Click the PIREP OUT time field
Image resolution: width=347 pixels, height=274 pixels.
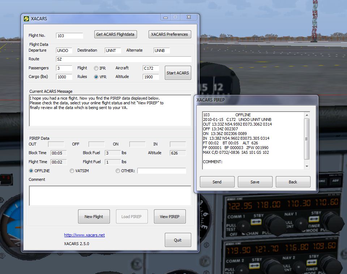tap(56, 144)
